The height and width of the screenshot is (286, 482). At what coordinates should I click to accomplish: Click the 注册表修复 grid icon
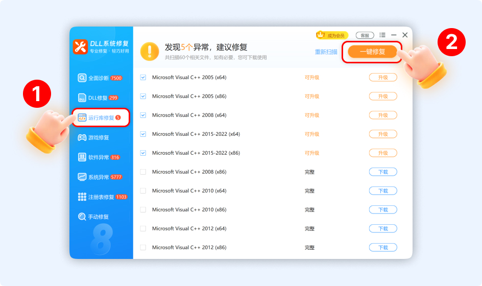(82, 197)
